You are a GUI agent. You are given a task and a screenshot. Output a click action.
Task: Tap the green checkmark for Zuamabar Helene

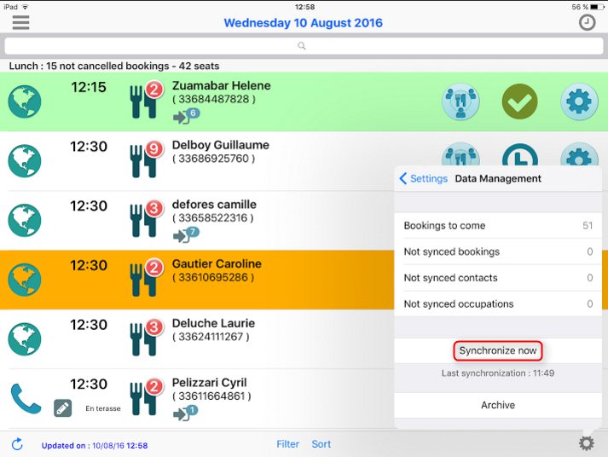[519, 102]
